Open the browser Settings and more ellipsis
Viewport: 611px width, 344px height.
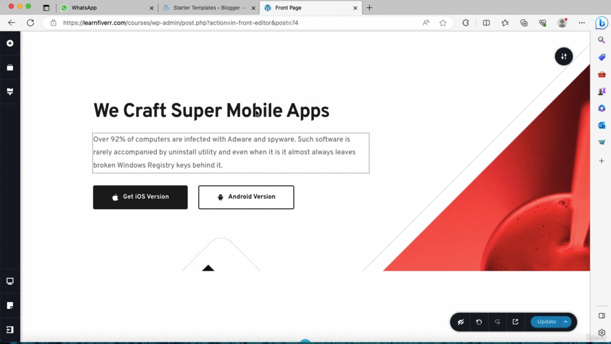coord(581,22)
